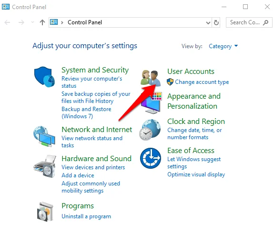
Task: Click the back arrow navigation button
Action: (x=7, y=22)
